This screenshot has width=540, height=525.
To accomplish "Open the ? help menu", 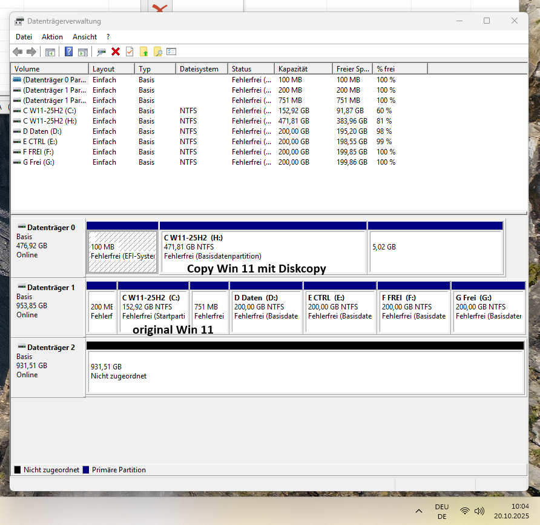I will click(108, 37).
